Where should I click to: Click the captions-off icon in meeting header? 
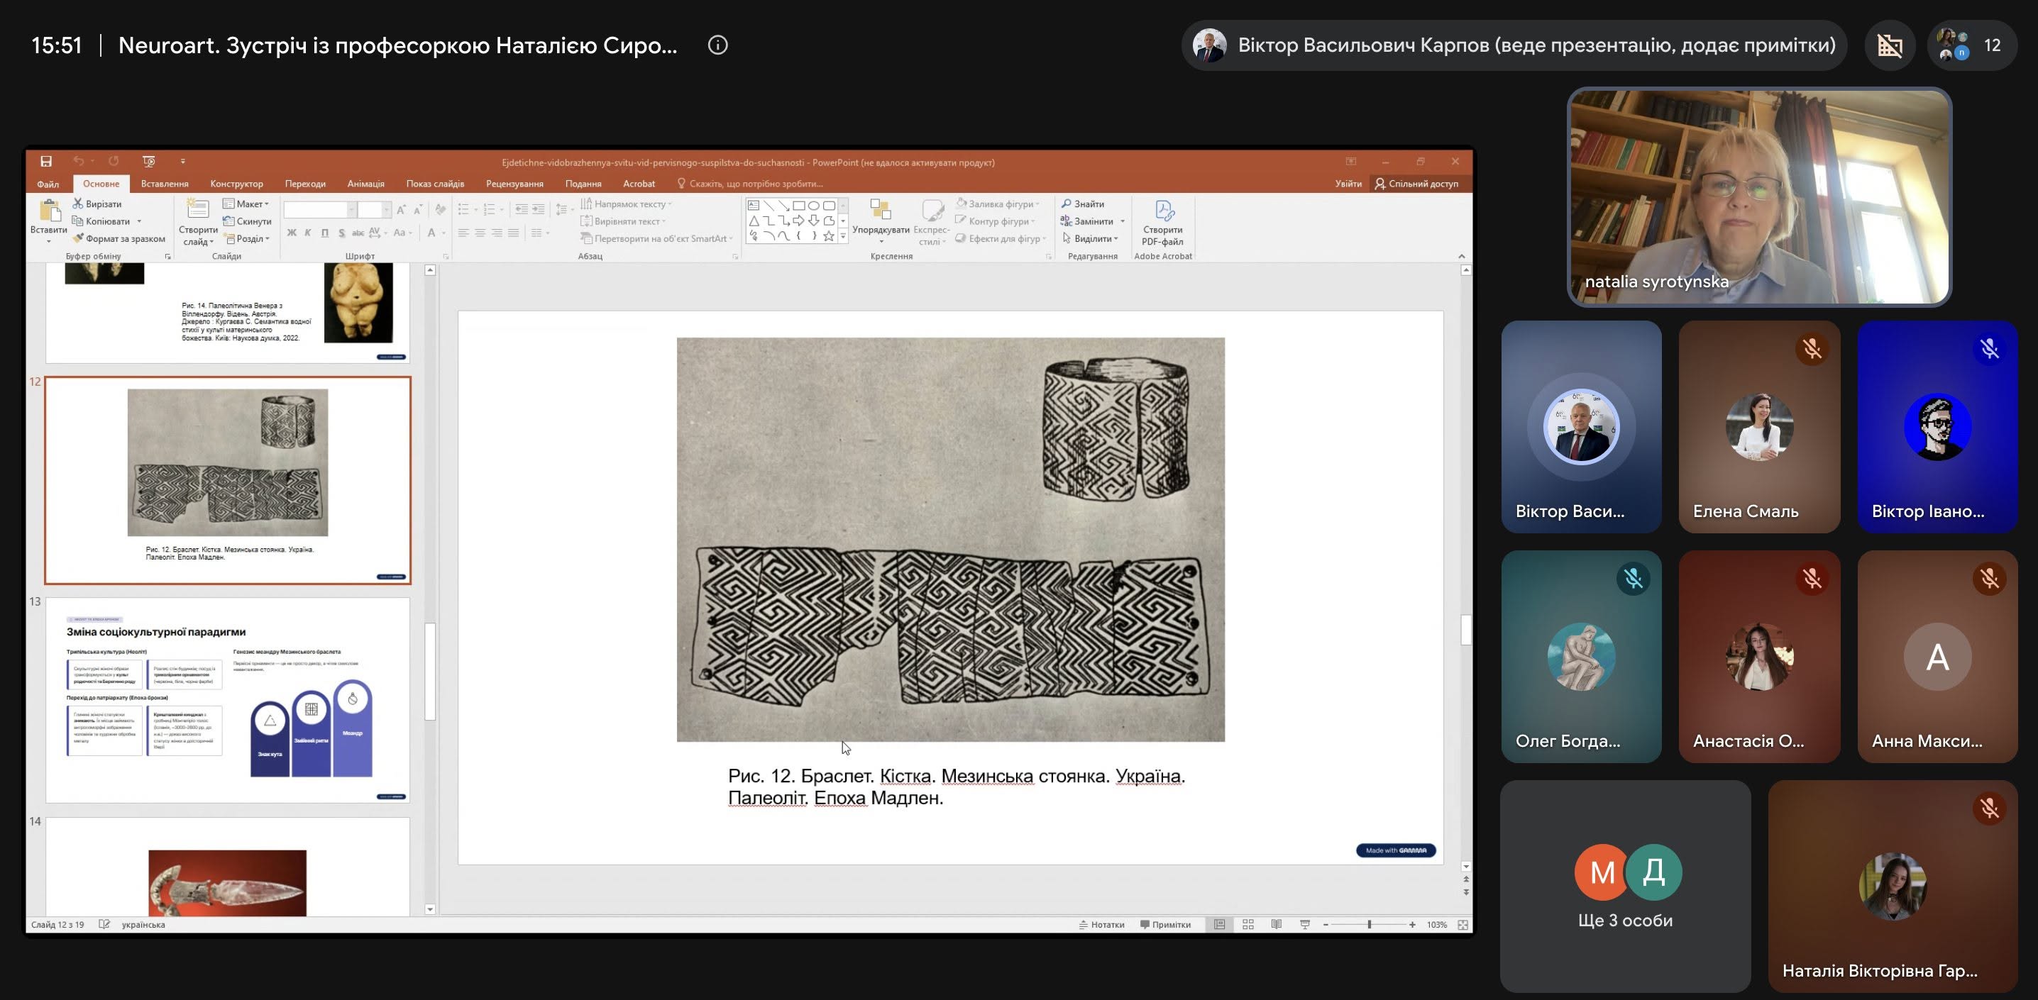pos(1890,45)
